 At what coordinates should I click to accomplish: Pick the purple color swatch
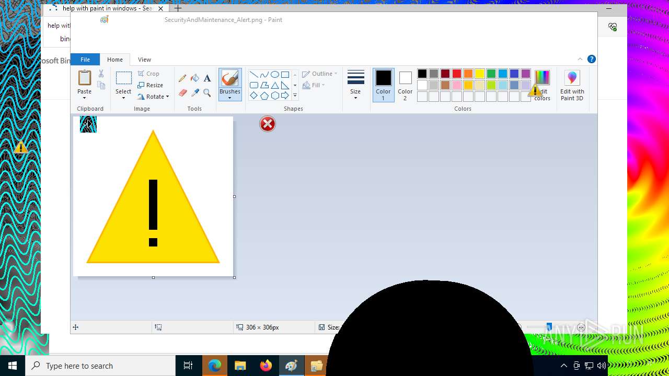pos(526,74)
